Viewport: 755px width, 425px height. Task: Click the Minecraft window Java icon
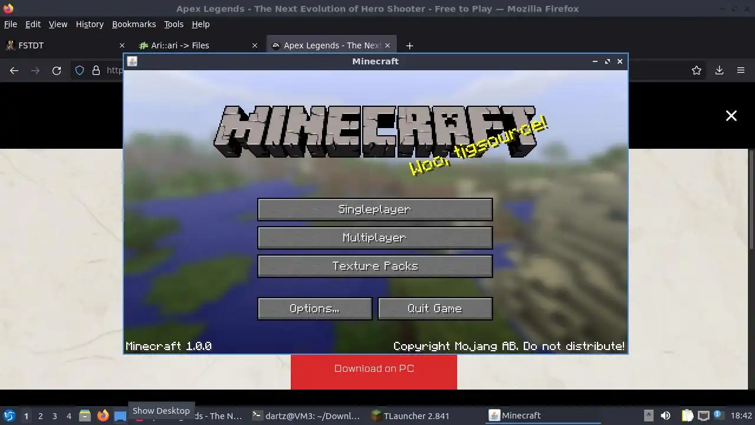[132, 61]
